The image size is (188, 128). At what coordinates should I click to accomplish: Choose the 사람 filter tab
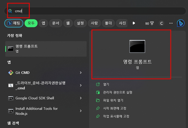[94, 23]
